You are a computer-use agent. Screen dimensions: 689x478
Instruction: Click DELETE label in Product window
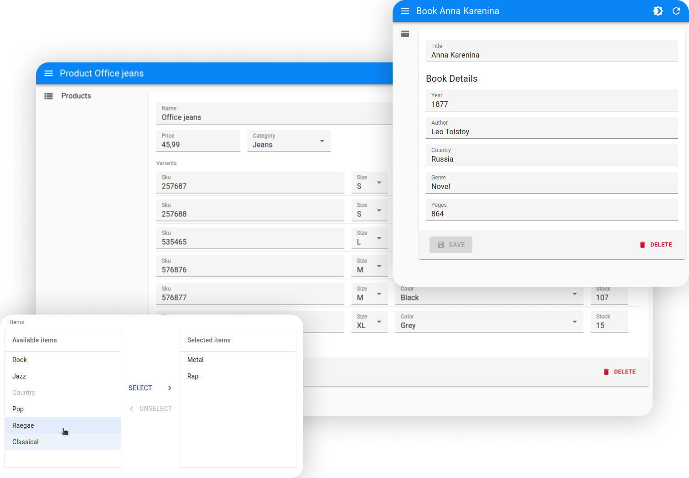pyautogui.click(x=625, y=372)
